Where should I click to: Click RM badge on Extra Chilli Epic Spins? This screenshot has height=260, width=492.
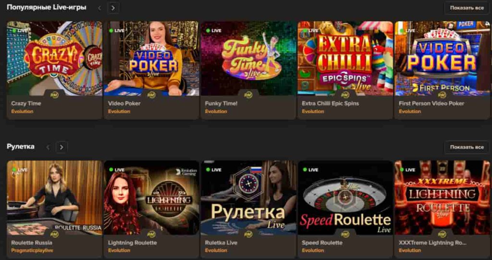345,95
